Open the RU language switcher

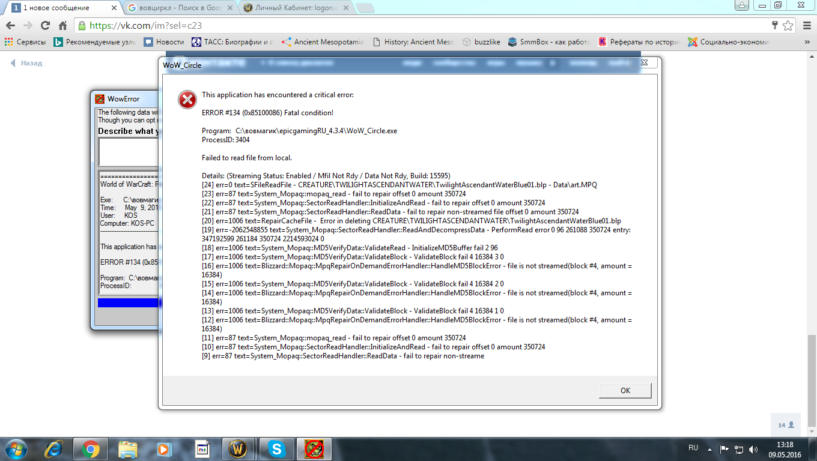coord(693,448)
